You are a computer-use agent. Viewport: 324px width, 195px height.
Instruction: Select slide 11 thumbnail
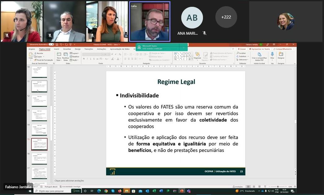click(x=39, y=86)
